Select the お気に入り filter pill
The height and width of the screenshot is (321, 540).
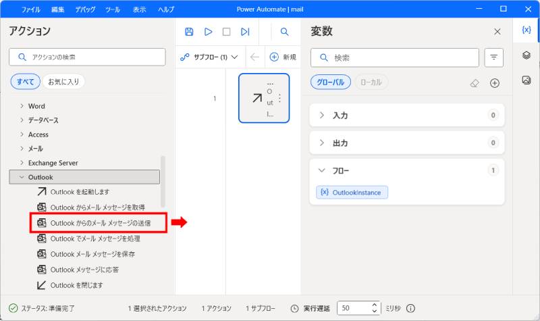point(63,82)
